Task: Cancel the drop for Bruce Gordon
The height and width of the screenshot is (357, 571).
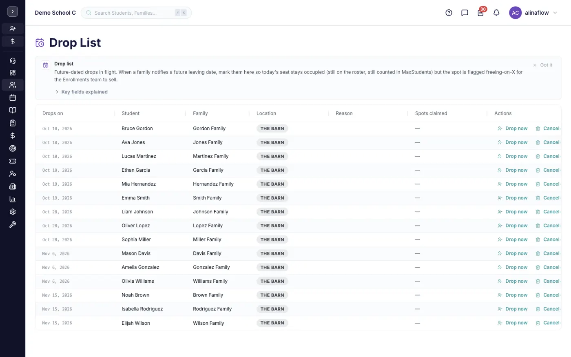Action: coord(548,129)
